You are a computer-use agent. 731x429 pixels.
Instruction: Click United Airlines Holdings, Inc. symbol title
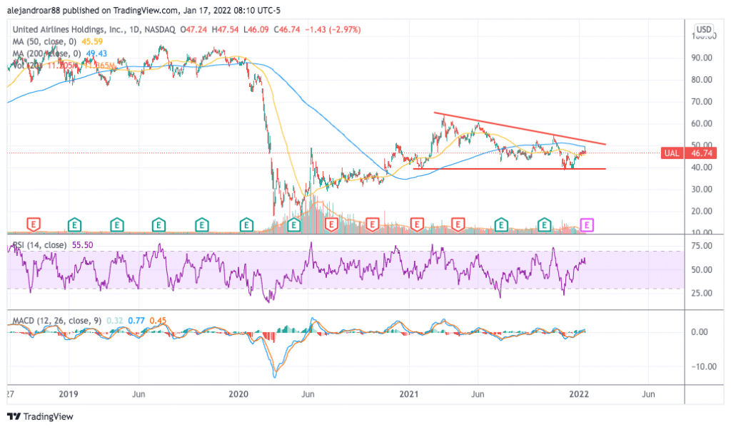click(x=69, y=29)
